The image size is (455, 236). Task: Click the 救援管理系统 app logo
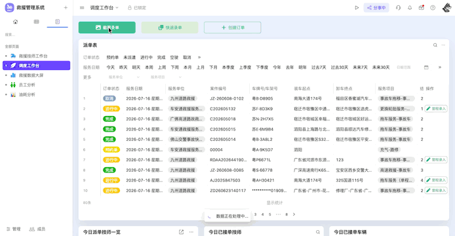coord(9,8)
